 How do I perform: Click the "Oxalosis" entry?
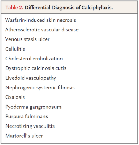(15, 97)
